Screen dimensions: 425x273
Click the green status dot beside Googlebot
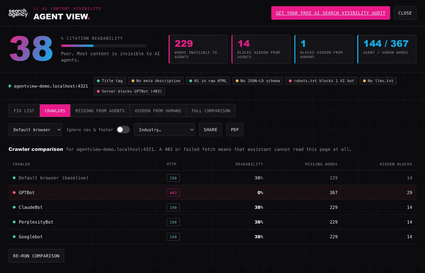[x=14, y=237]
